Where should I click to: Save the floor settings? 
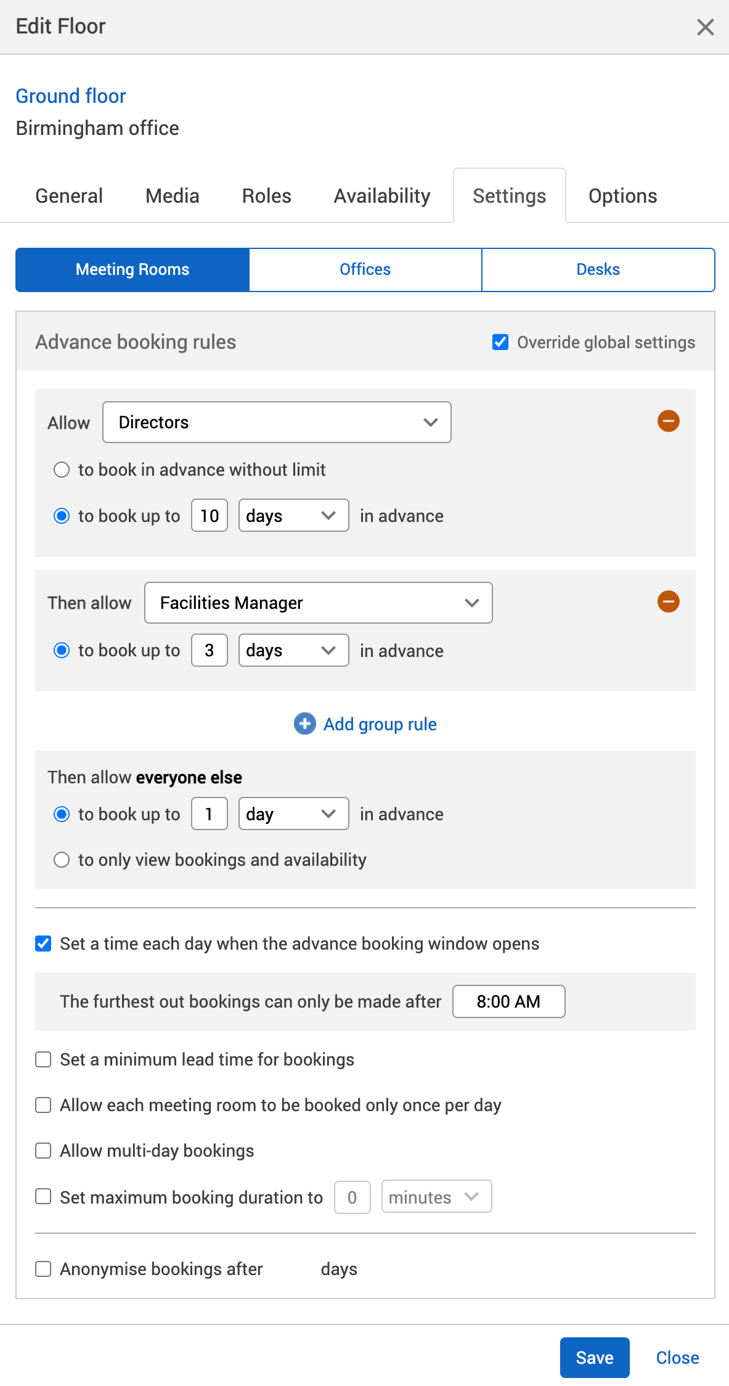(x=593, y=1357)
